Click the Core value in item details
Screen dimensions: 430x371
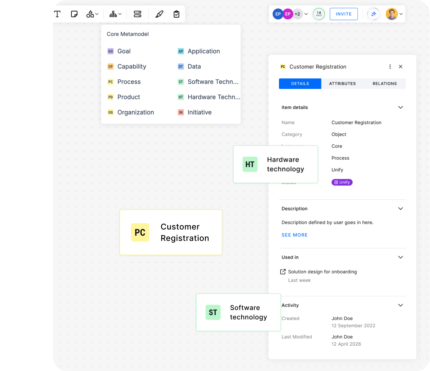pos(337,146)
